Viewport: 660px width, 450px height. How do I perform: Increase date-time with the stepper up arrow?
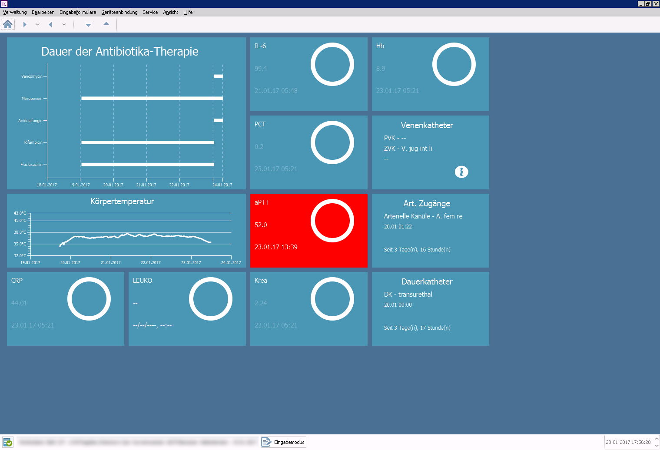(656, 439)
